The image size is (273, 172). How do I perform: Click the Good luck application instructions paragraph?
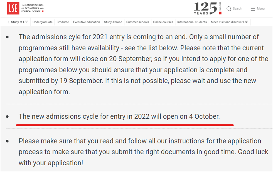pos(143,152)
